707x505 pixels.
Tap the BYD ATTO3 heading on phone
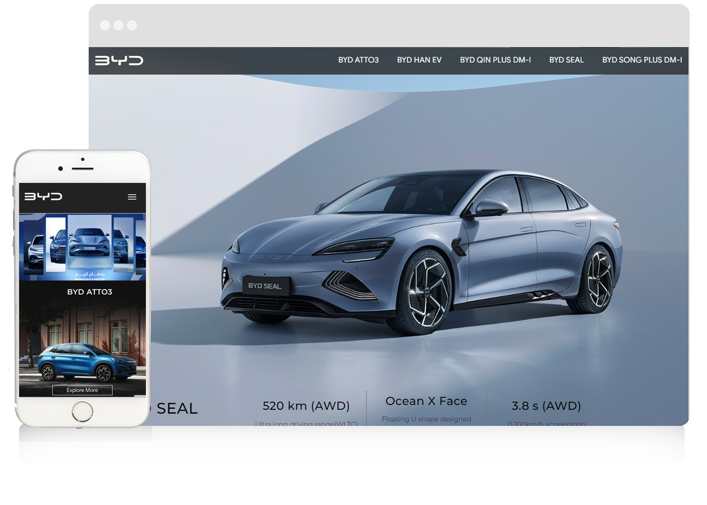point(90,292)
